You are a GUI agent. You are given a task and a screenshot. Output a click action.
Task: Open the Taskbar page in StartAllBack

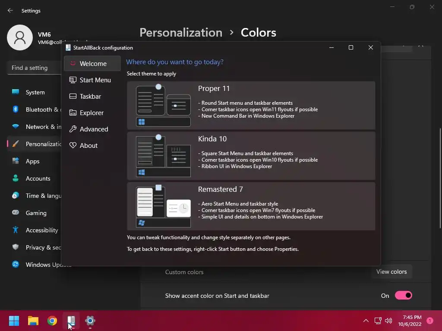pyautogui.click(x=92, y=96)
